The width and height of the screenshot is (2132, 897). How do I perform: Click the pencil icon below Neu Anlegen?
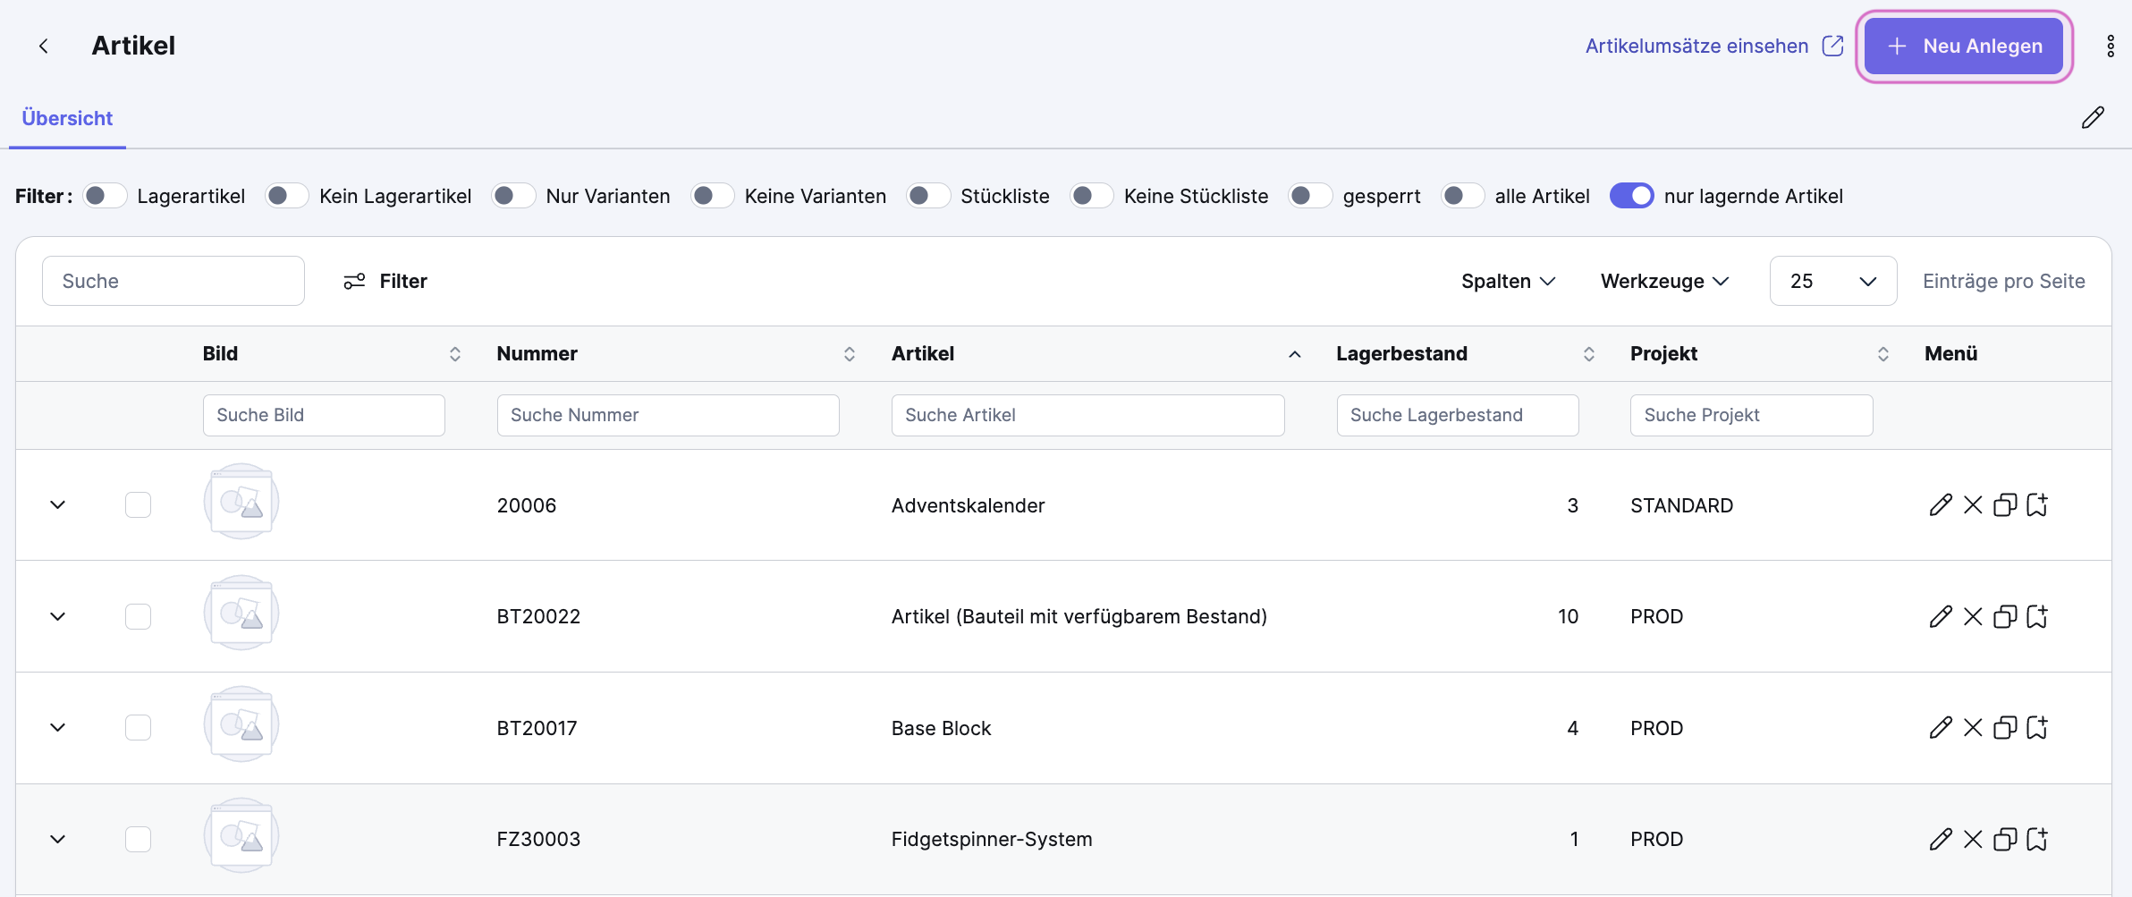(x=2092, y=118)
